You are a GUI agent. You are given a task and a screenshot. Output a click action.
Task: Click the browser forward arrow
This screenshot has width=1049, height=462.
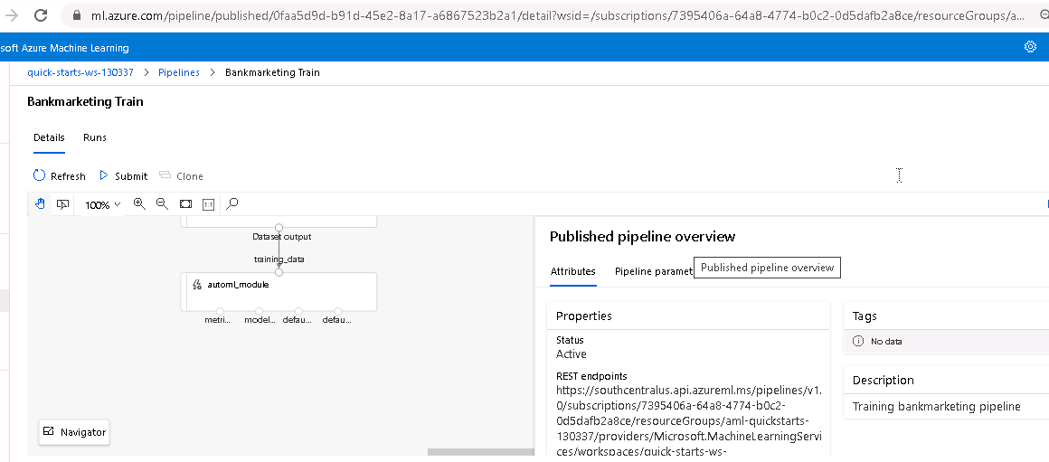click(x=12, y=14)
